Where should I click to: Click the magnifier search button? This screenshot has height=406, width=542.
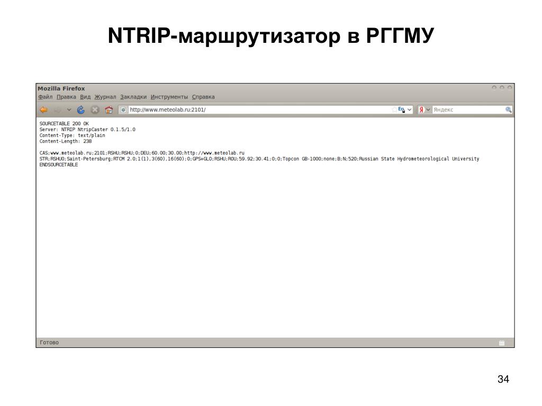pos(509,110)
